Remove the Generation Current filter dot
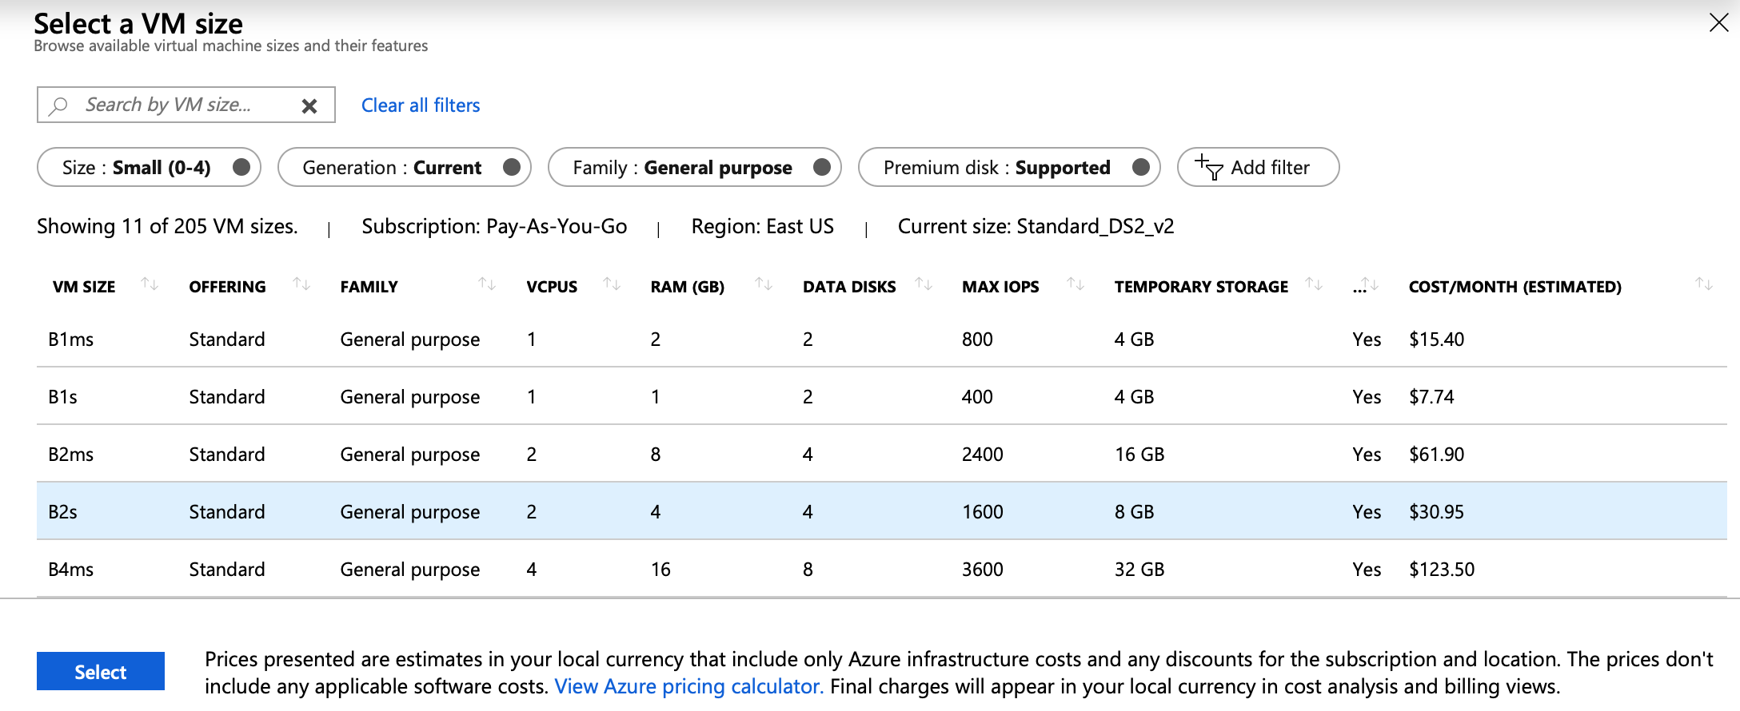This screenshot has width=1740, height=711. [x=512, y=167]
